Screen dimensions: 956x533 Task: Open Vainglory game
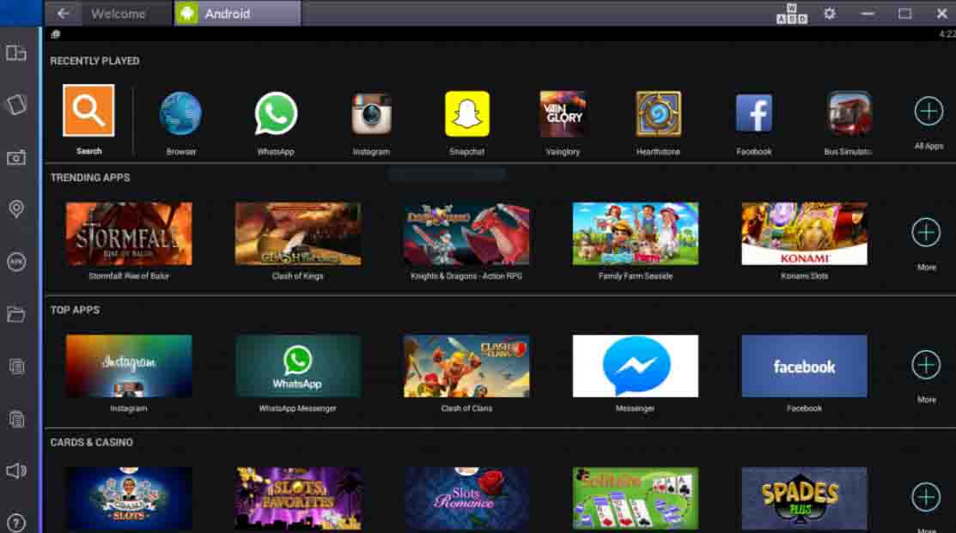pyautogui.click(x=562, y=114)
